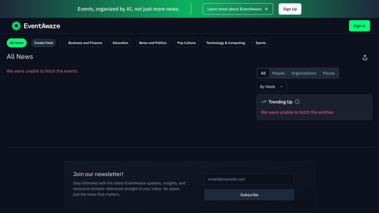The width and height of the screenshot is (379, 213).
Task: Click the newsletter email input field
Action: (249, 179)
